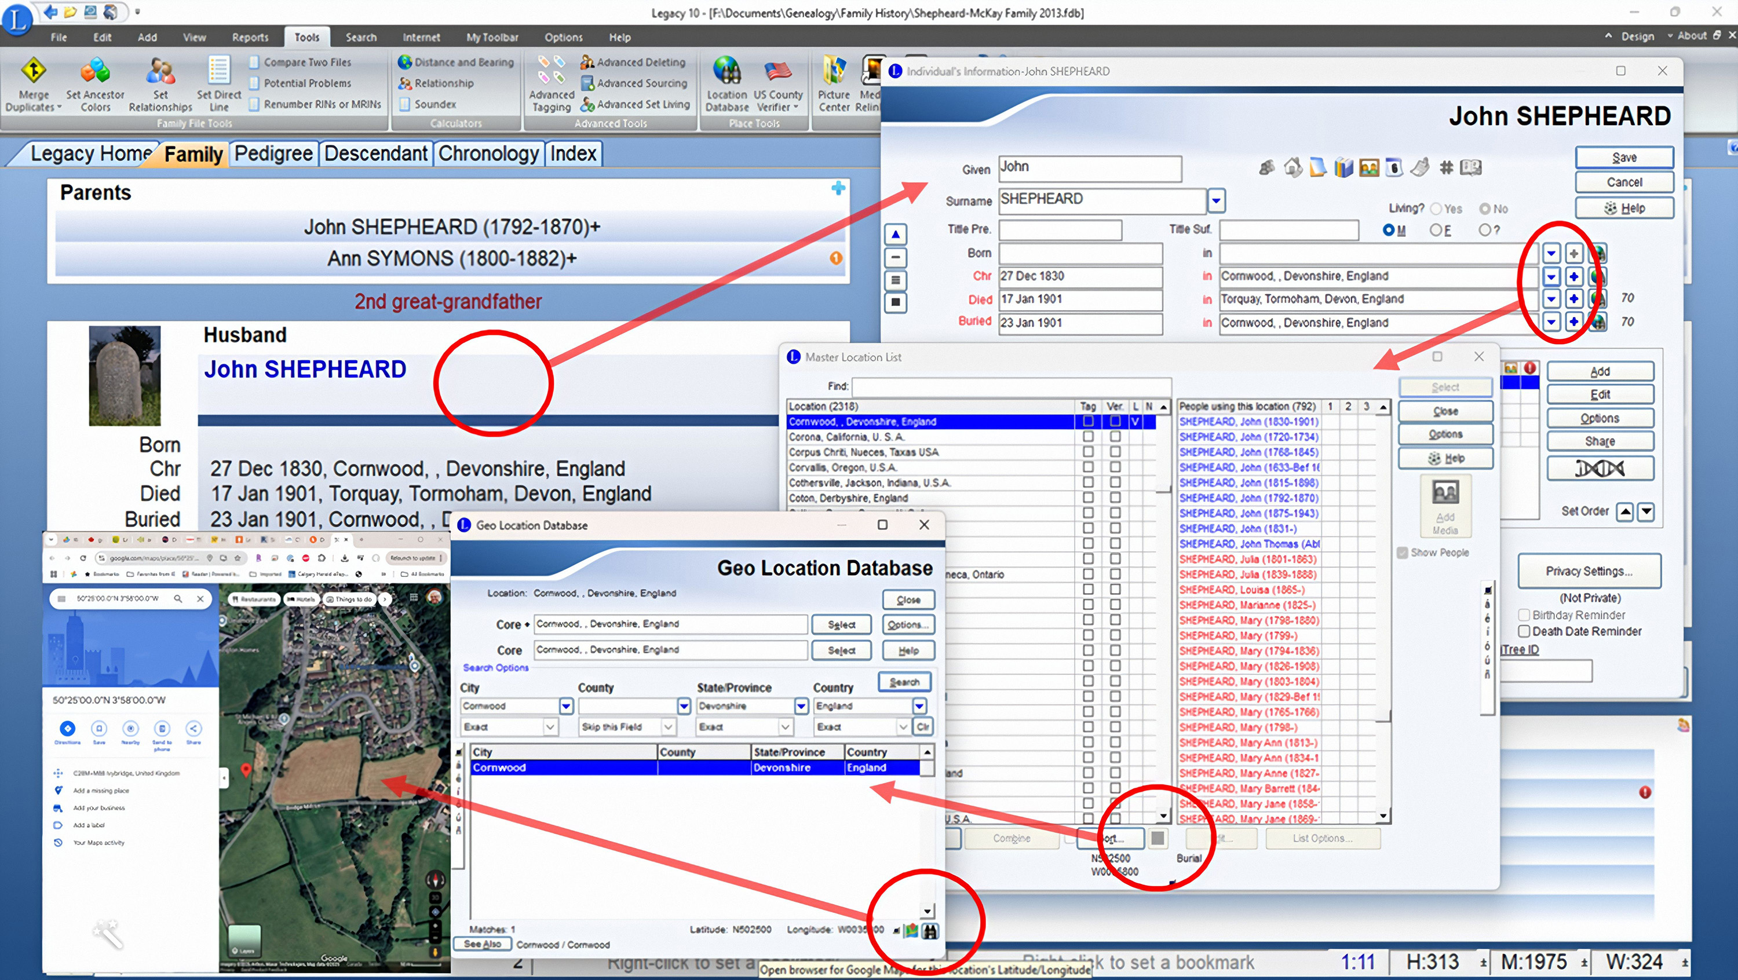The height and width of the screenshot is (980, 1738).
Task: Click the gravestone photo thumbnail
Action: point(125,376)
